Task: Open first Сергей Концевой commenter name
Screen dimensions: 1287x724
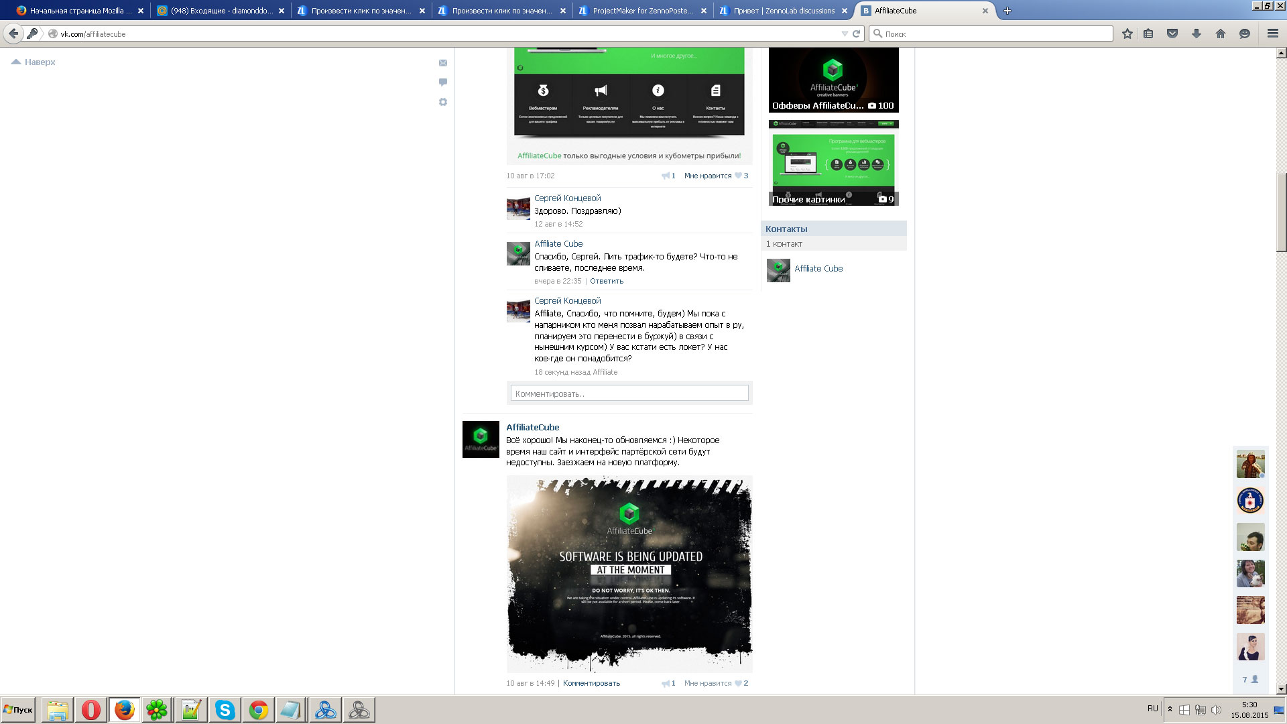Action: (567, 198)
